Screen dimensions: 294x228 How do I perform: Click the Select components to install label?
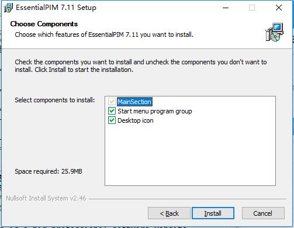[x=55, y=100]
